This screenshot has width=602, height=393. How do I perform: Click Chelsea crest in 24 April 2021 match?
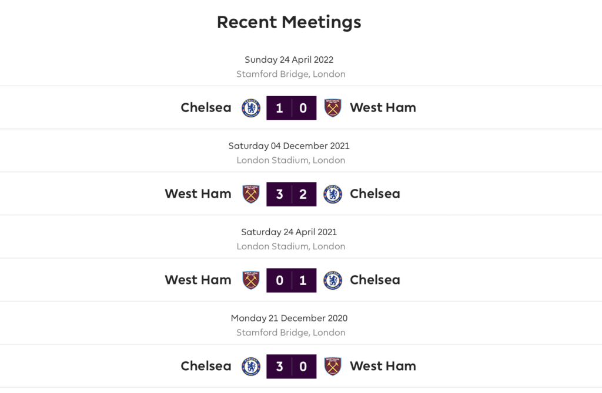pyautogui.click(x=333, y=280)
